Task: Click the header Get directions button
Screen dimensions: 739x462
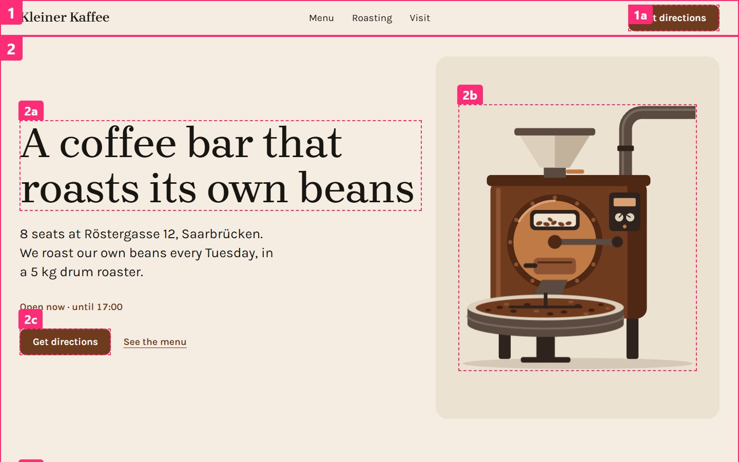Action: (x=674, y=18)
